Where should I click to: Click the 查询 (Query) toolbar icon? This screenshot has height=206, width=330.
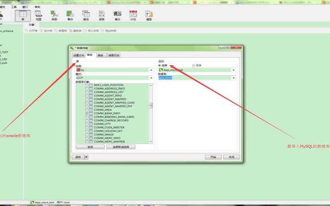(x=86, y=15)
